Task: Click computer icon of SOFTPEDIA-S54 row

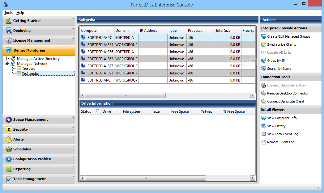Action: click(x=83, y=44)
